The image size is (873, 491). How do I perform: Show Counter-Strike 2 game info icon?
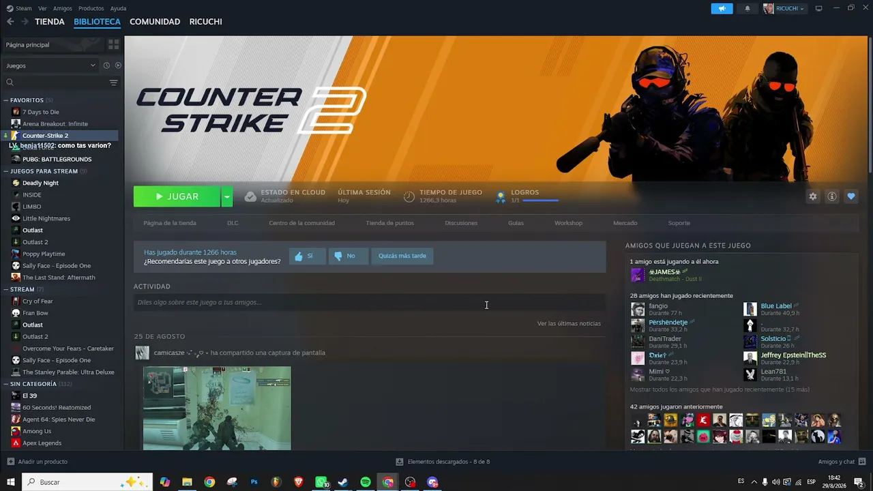point(832,196)
